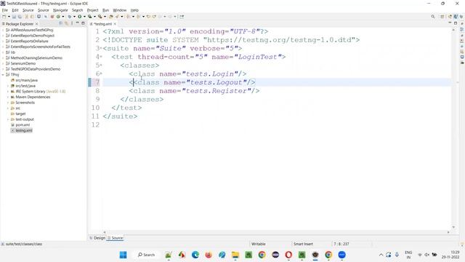
Task: Select ExtentReportsDemoProject in explorer
Action: coord(32,36)
